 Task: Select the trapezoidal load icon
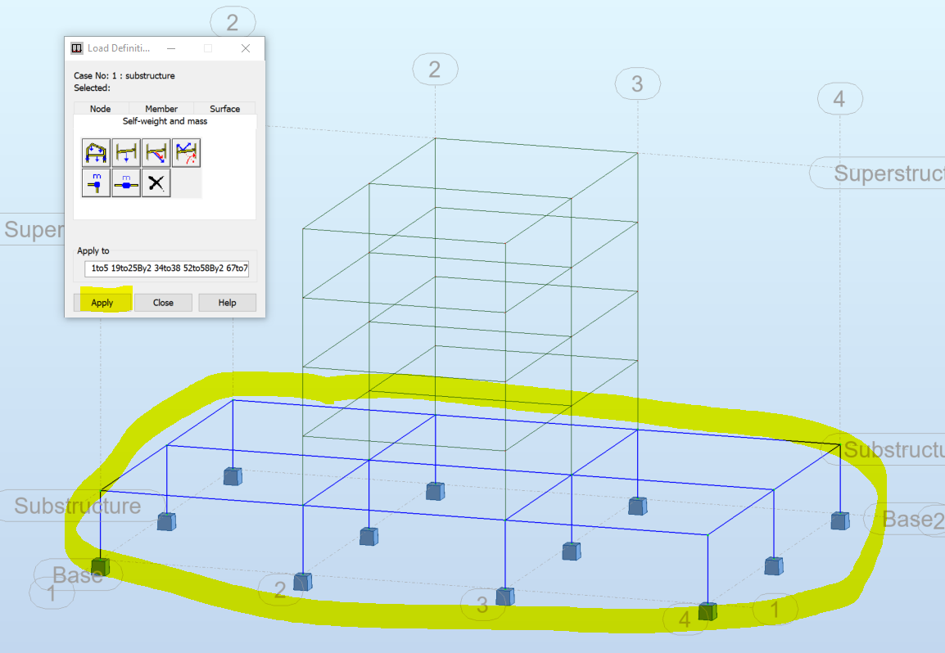[186, 153]
